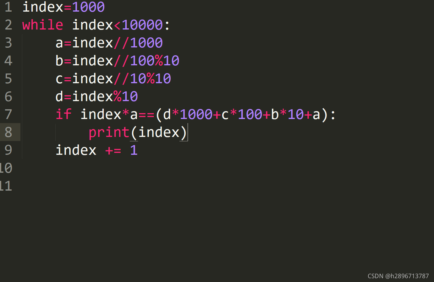Click 'd=index%10' assignment line
This screenshot has width=434, height=282.
pos(96,97)
